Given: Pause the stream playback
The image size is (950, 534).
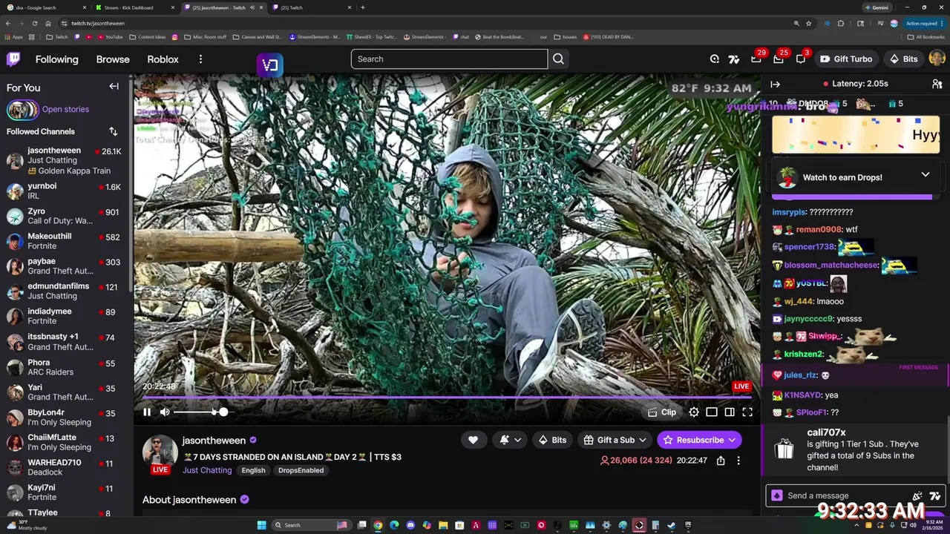Looking at the screenshot, I should click(x=147, y=412).
